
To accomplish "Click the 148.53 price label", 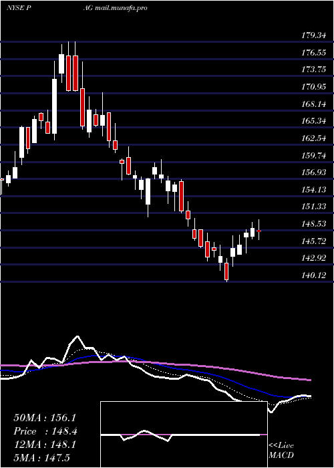I will click(313, 224).
